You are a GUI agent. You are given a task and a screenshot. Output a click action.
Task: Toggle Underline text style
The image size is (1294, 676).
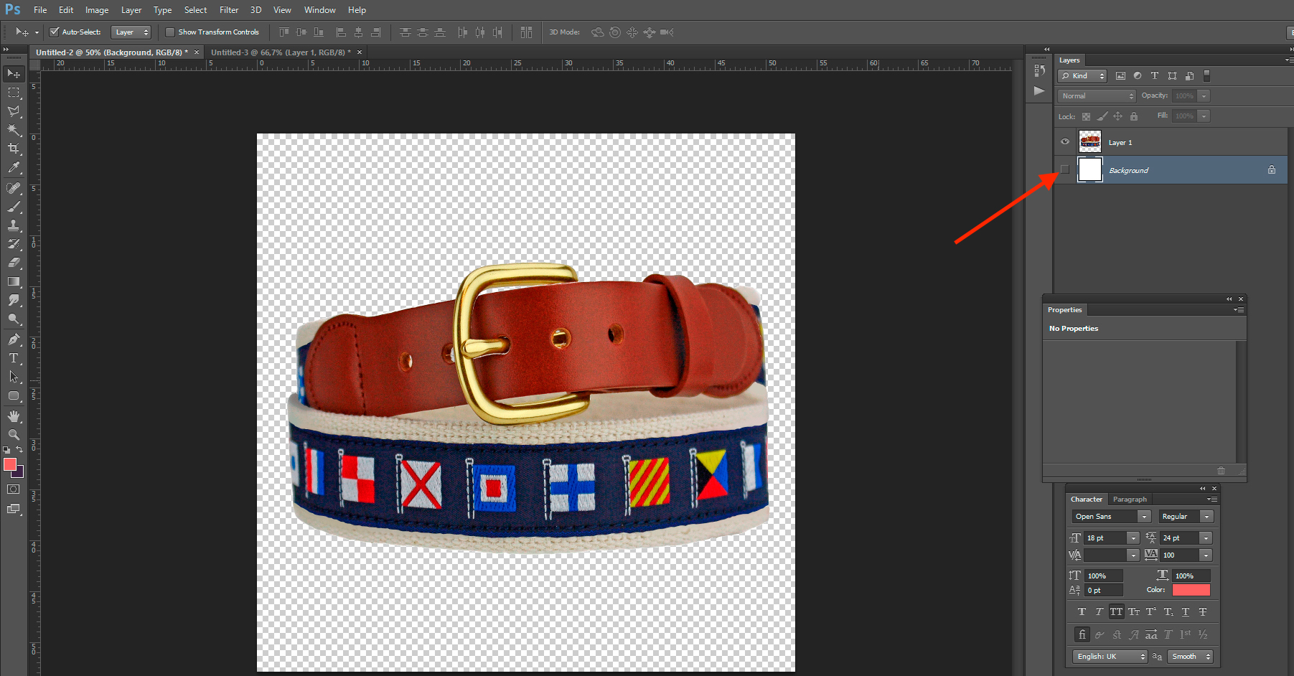click(x=1186, y=612)
